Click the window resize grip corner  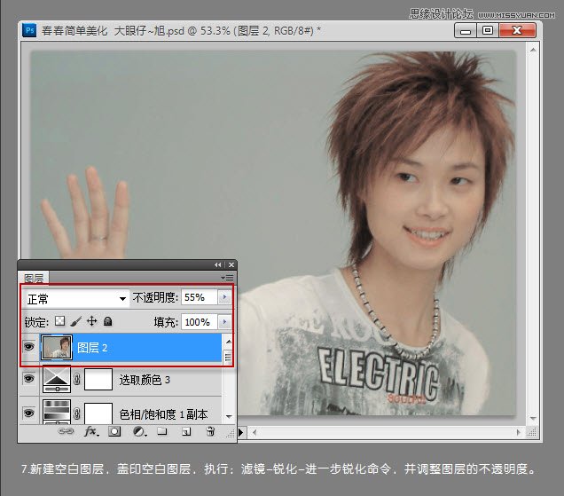click(532, 432)
